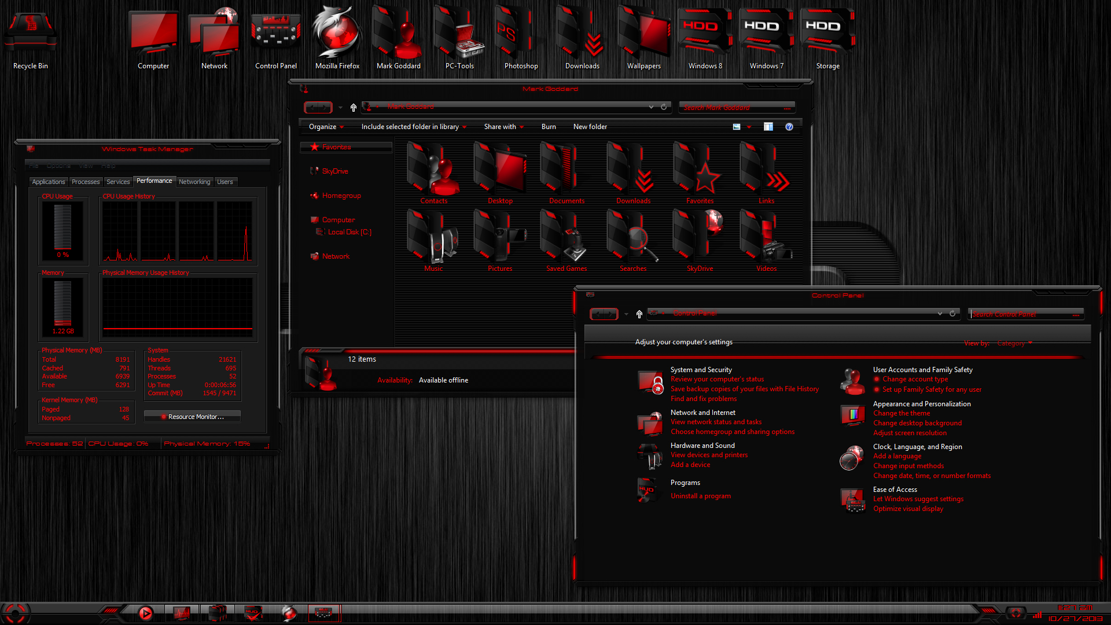The image size is (1111, 625).
Task: Open the Uninstall a program link
Action: [701, 496]
